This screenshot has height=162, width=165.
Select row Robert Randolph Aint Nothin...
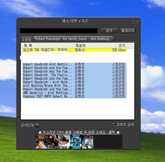click(74, 64)
